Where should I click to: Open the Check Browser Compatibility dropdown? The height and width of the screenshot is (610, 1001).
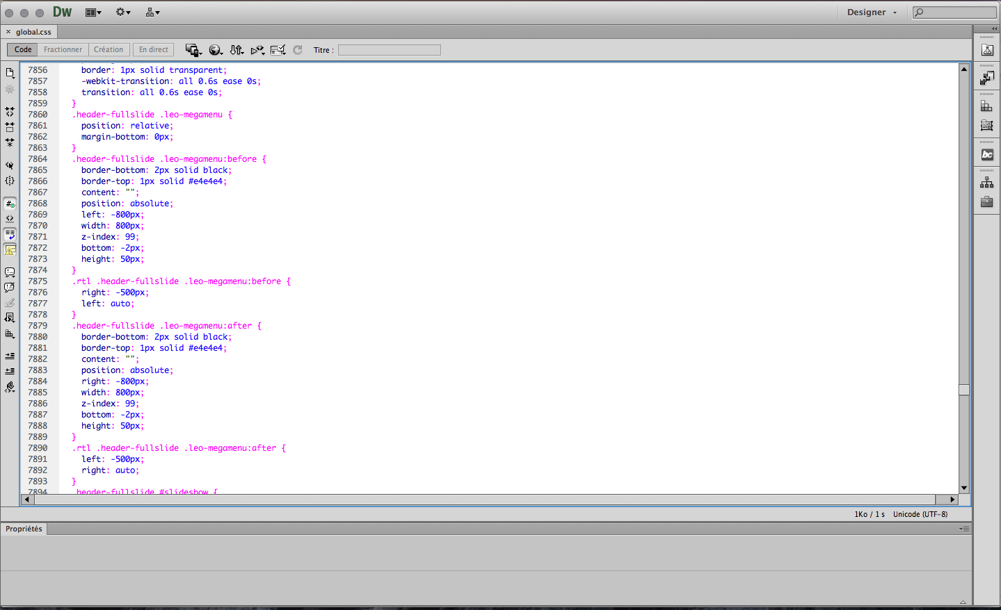coord(278,50)
